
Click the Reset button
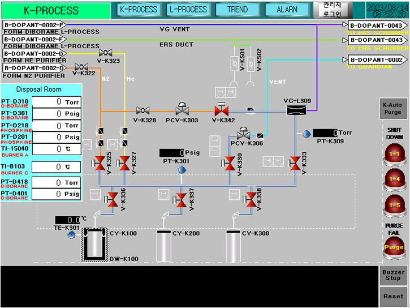[x=393, y=297]
